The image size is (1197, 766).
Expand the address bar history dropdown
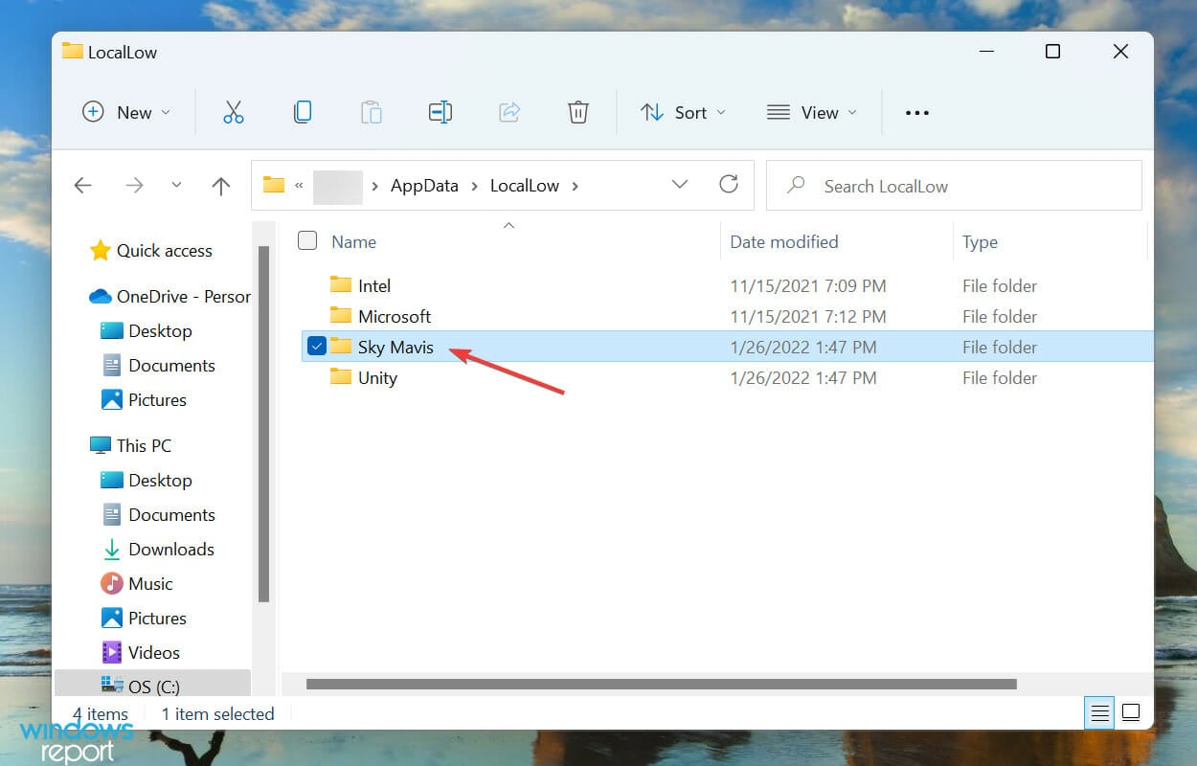[680, 185]
